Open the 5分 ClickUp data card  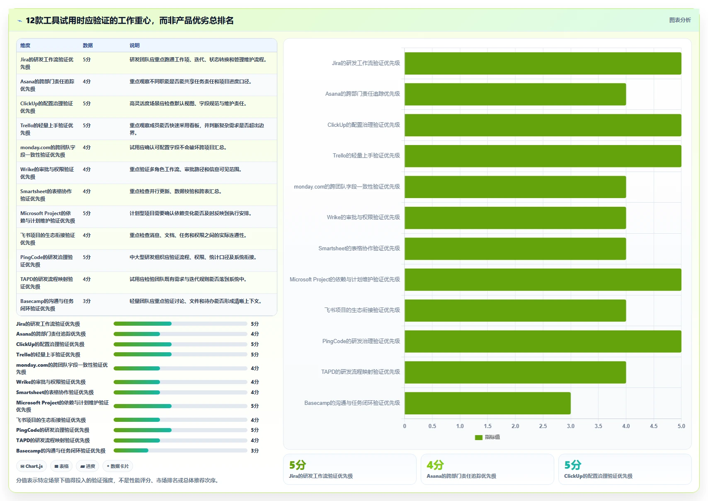click(625, 469)
